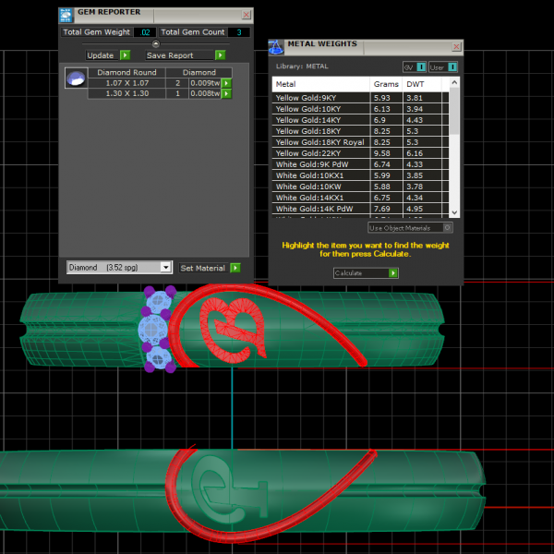Collapse the Gem Reporter totals with the arrow handle
The image size is (554, 554).
click(155, 43)
